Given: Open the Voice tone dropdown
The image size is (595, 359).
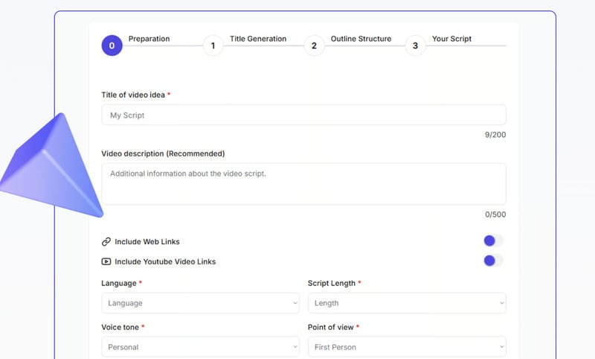Looking at the screenshot, I should click(x=200, y=346).
